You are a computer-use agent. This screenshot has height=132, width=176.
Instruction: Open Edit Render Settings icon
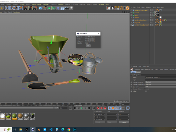[35, 8]
